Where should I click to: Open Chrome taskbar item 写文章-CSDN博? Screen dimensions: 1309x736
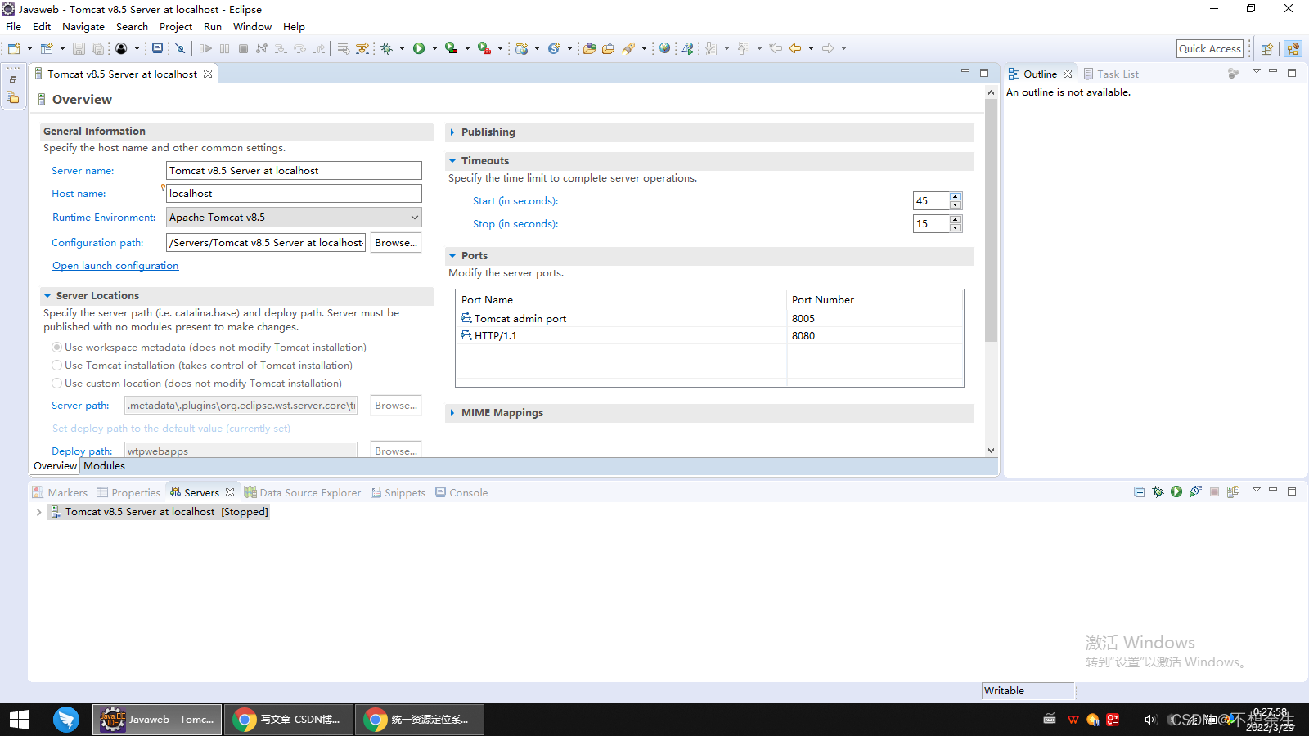(x=289, y=720)
